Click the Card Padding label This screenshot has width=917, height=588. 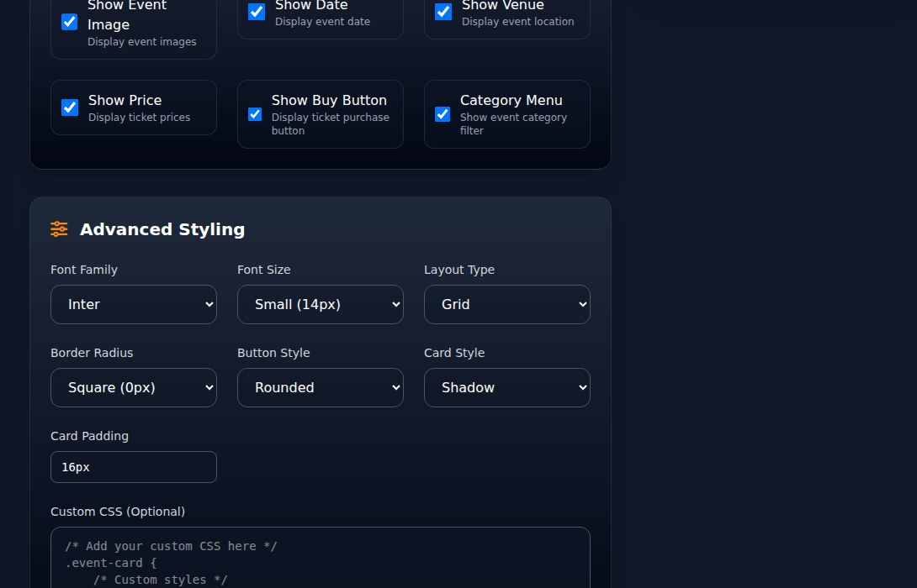89,436
